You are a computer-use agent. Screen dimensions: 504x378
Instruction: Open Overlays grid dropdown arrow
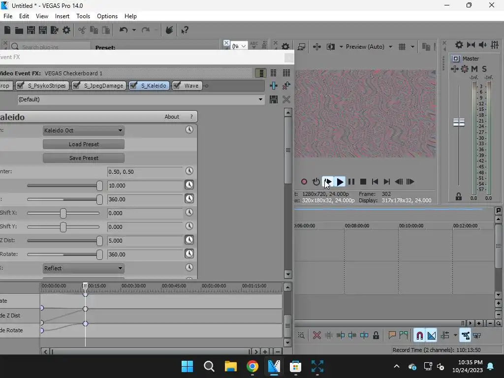click(x=412, y=47)
